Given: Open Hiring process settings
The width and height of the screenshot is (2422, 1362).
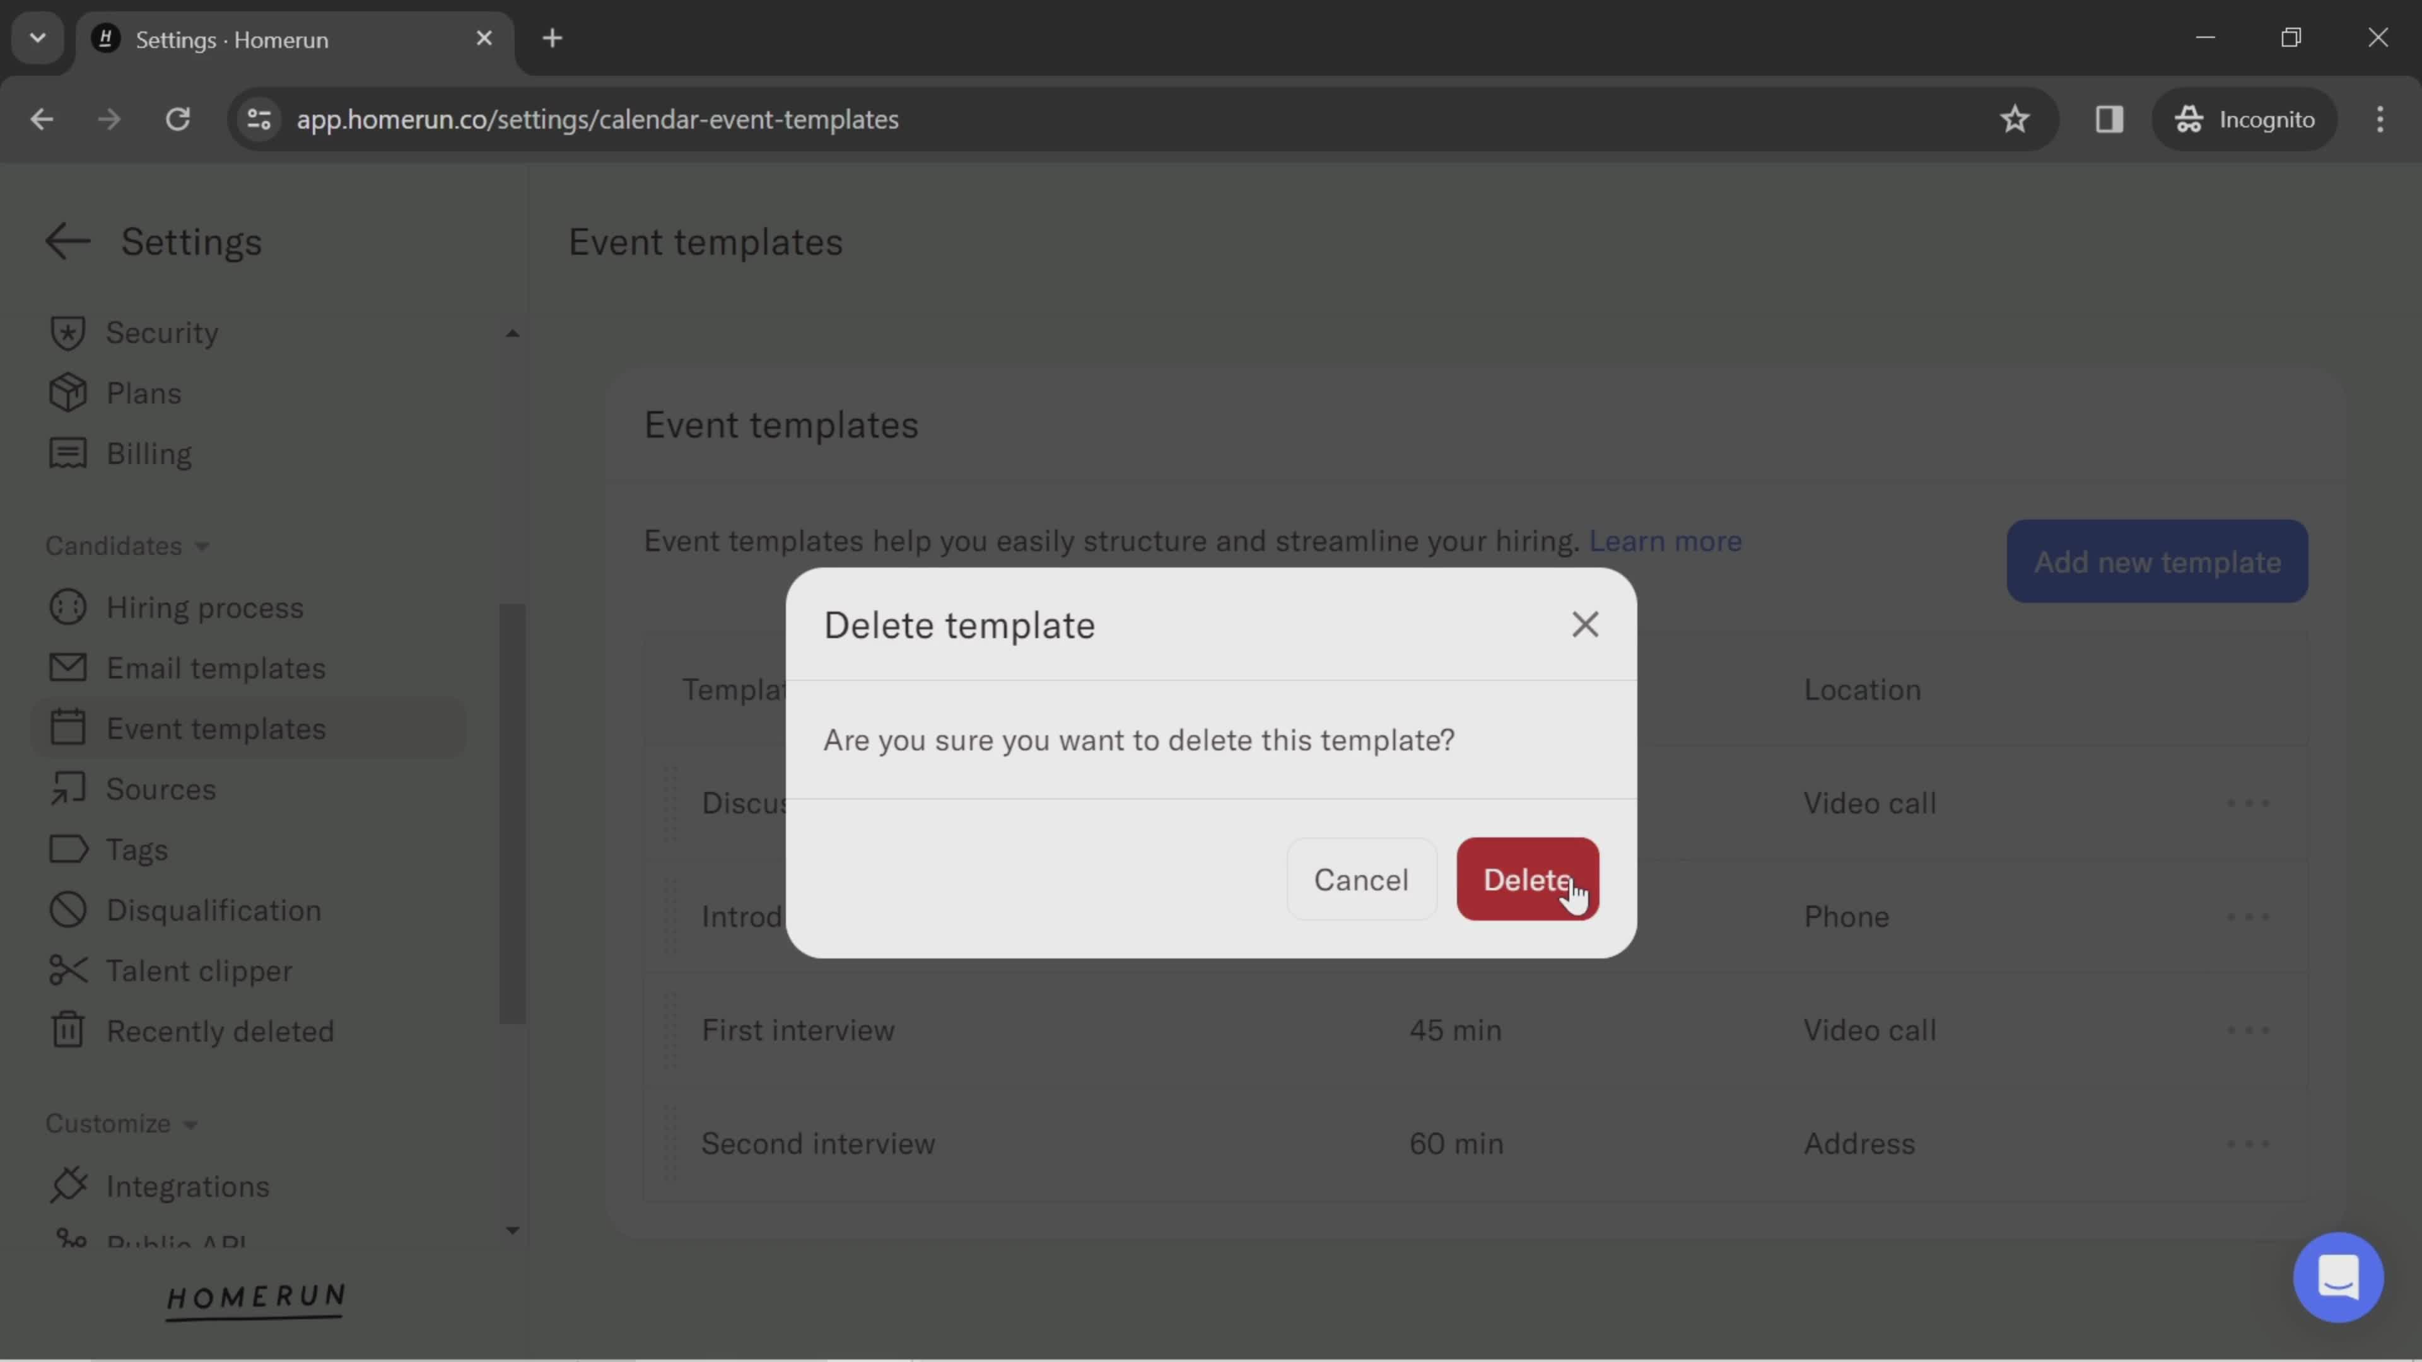Looking at the screenshot, I should [205, 607].
